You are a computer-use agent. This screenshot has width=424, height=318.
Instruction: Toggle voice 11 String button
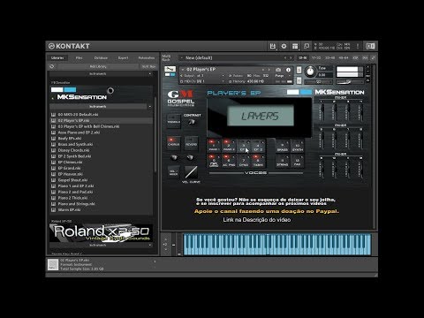pos(282,162)
